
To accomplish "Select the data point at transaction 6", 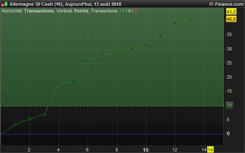I will click(88, 62).
